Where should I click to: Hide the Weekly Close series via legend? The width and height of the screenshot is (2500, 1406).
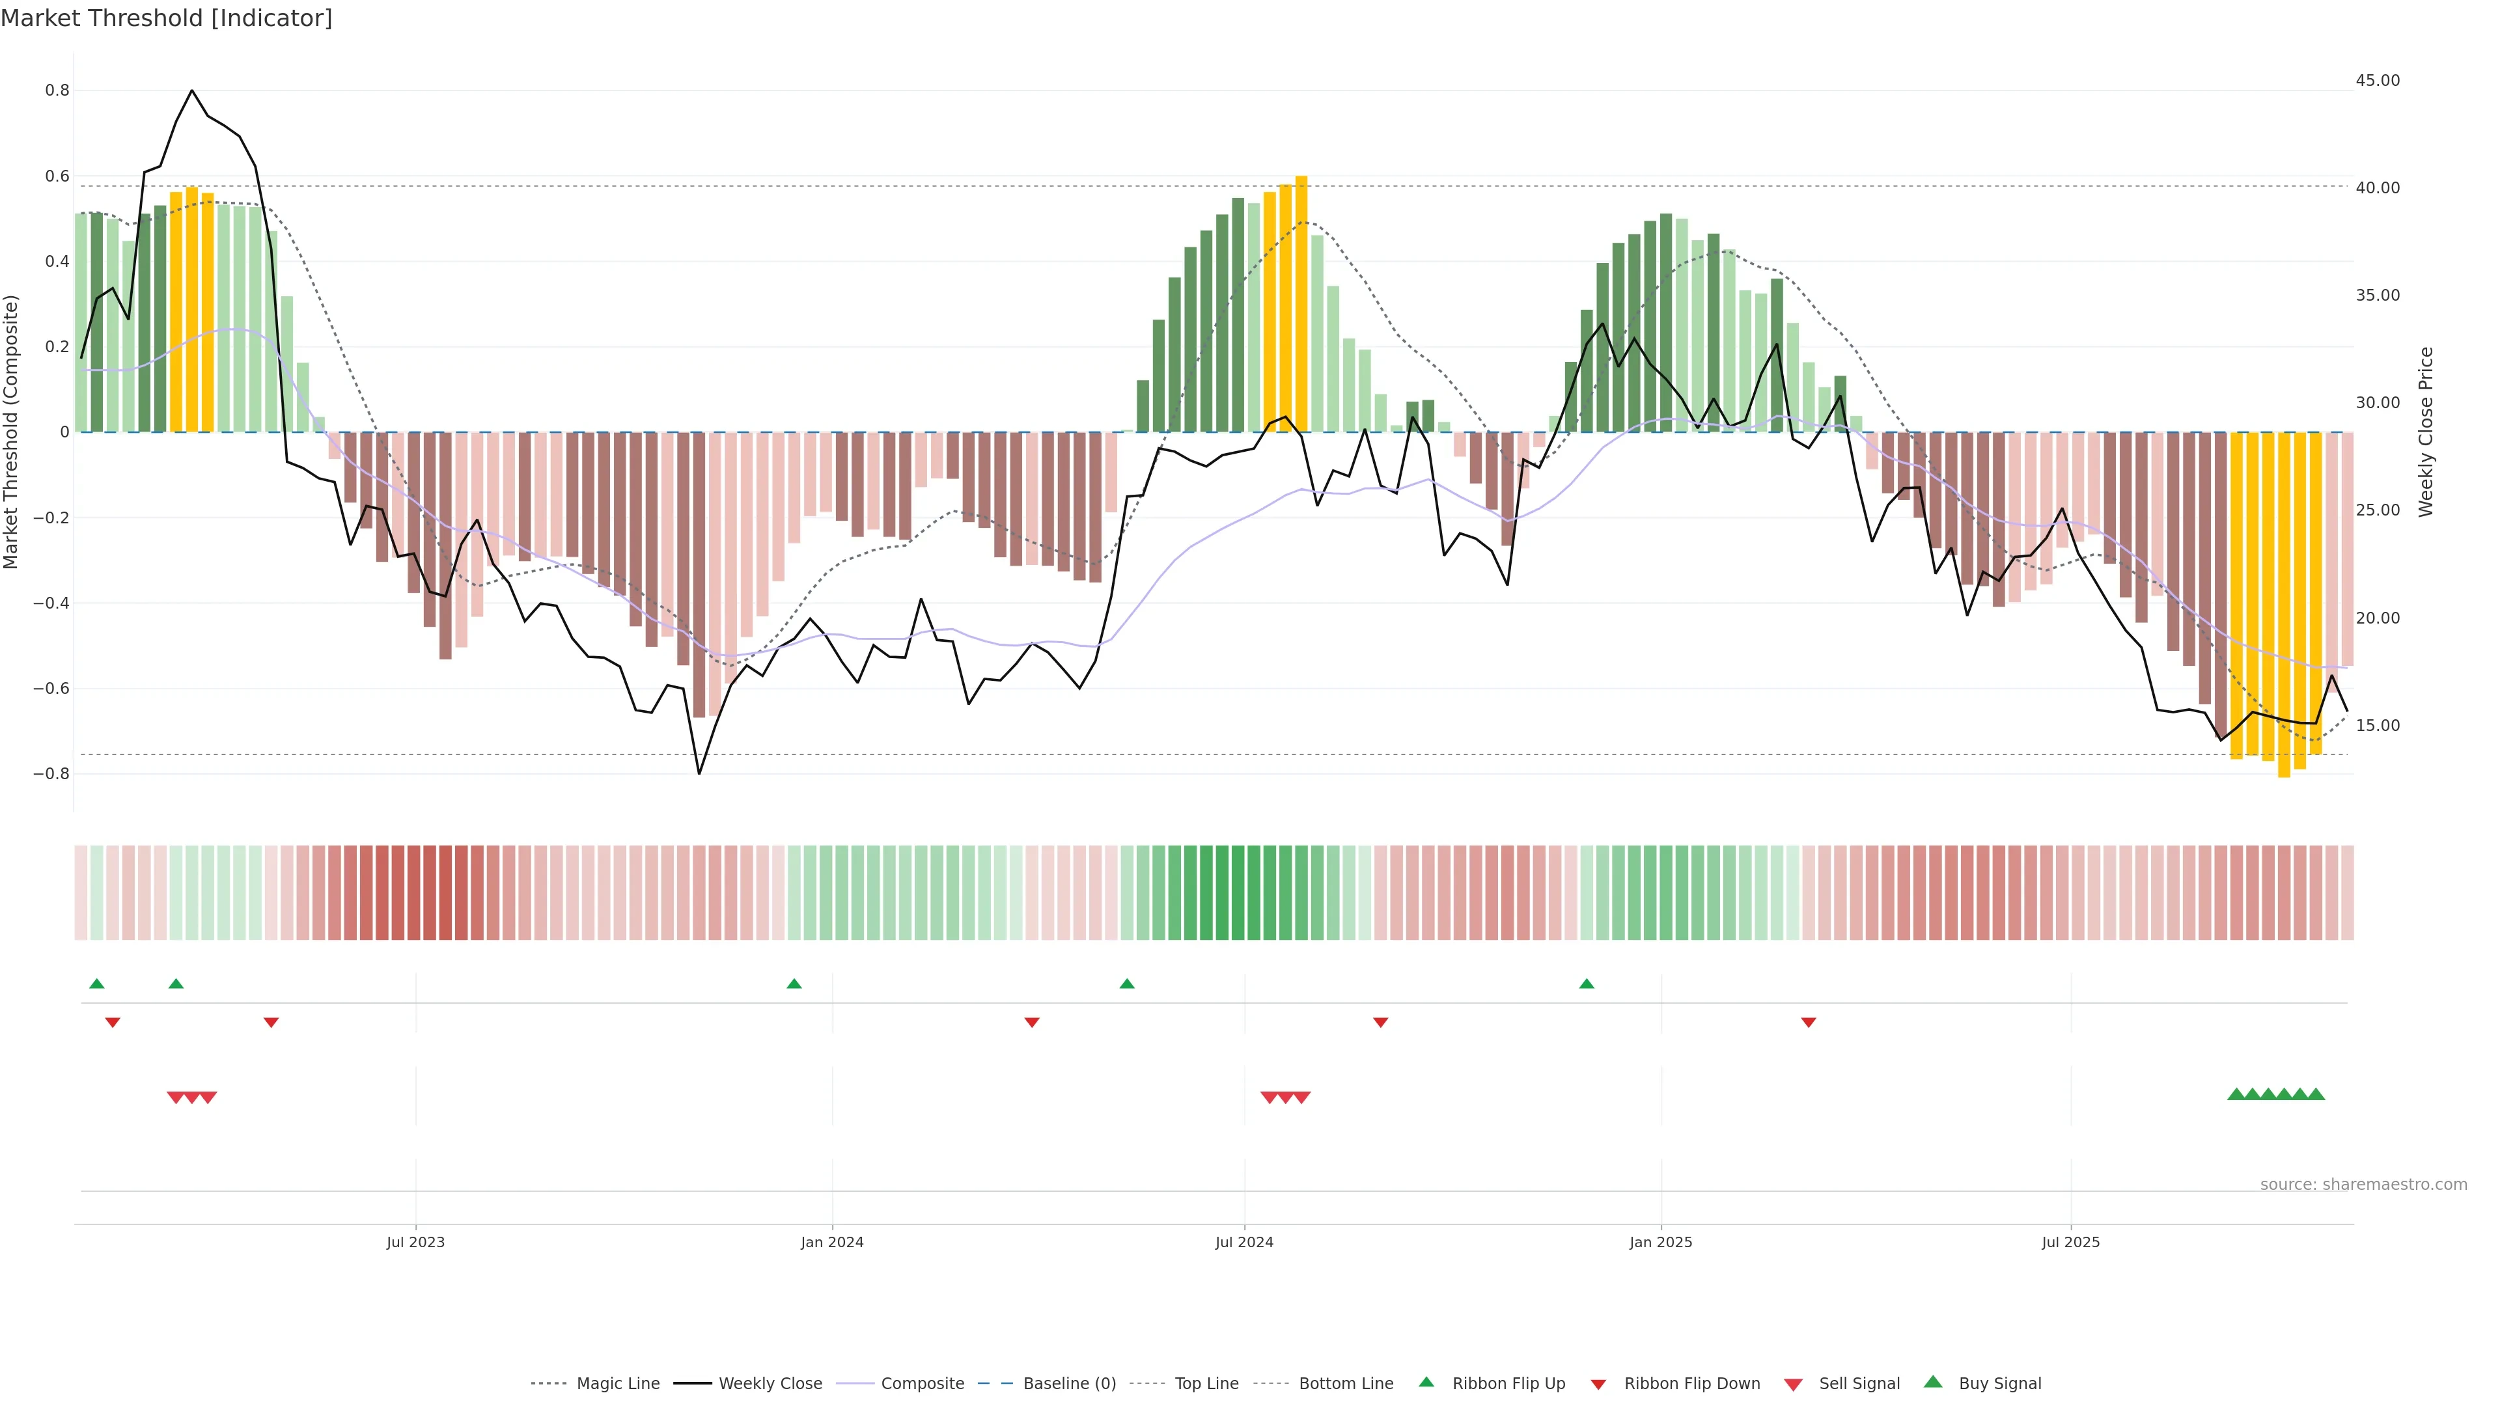point(770,1384)
